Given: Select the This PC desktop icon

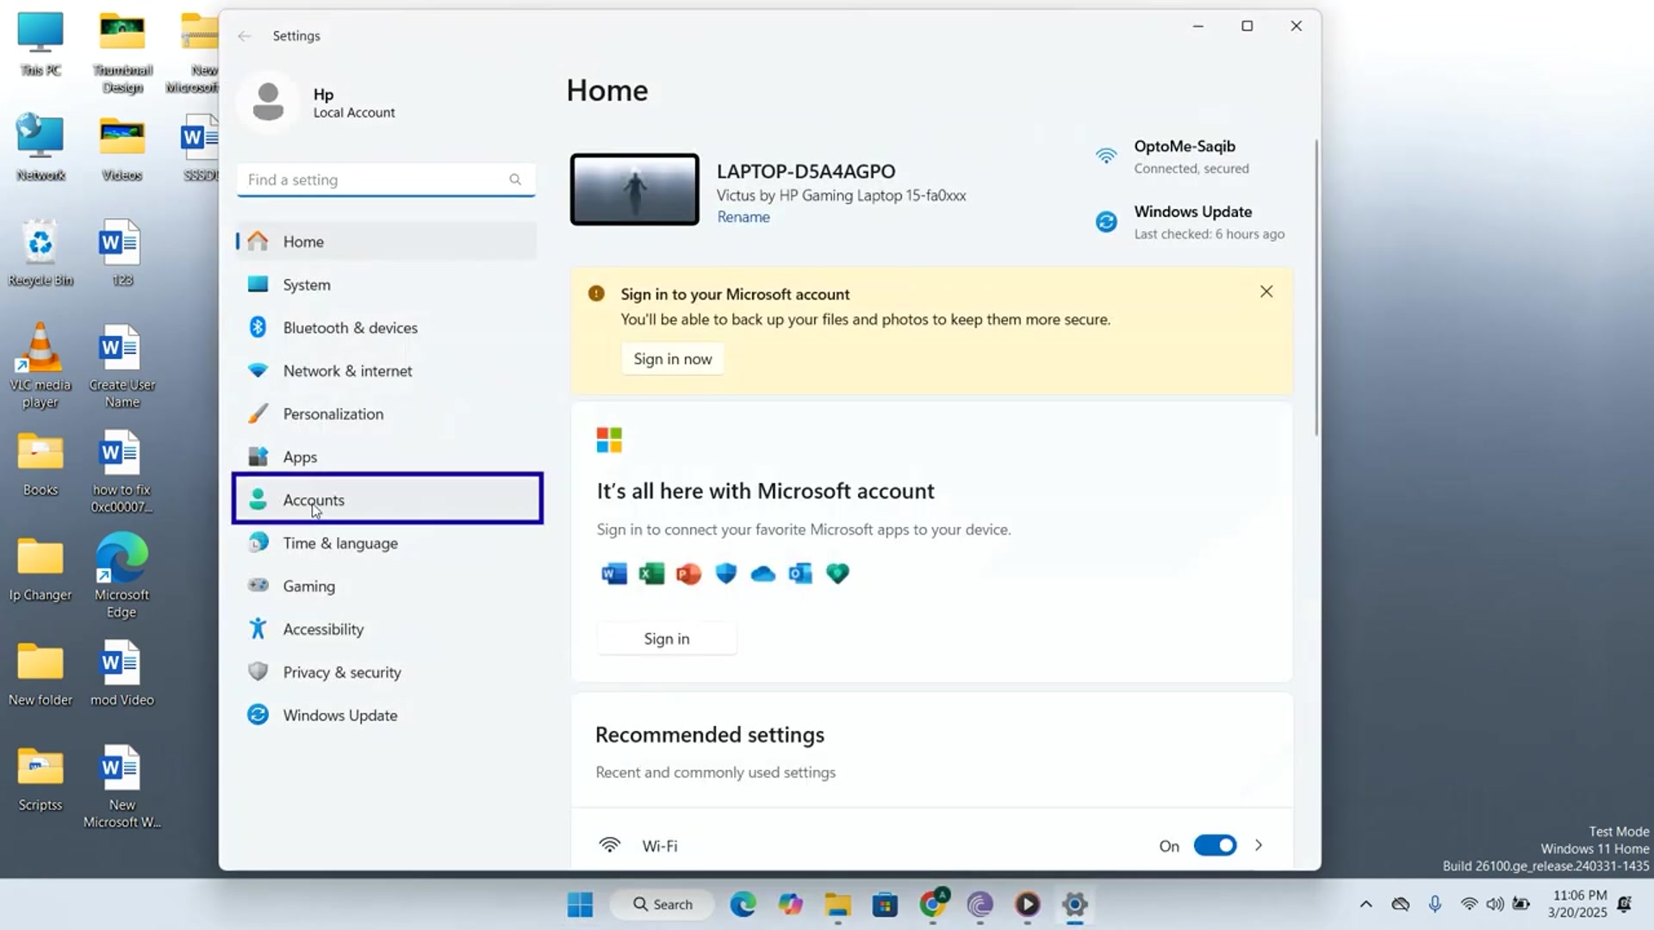Looking at the screenshot, I should [40, 45].
